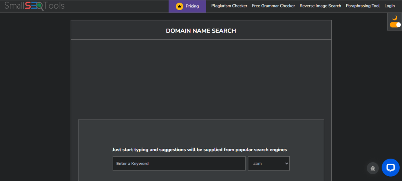Click the purple Pricing button

187,6
